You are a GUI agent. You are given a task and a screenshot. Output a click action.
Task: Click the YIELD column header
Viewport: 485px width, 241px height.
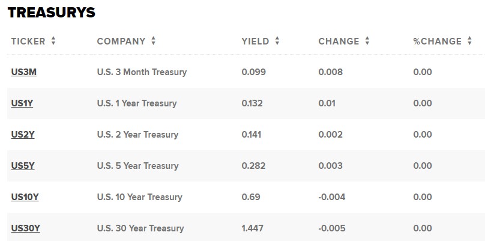256,41
